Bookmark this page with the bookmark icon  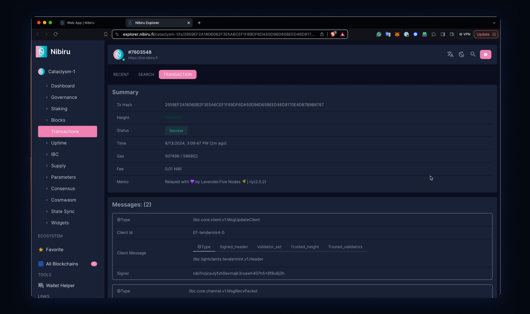[x=106, y=34]
